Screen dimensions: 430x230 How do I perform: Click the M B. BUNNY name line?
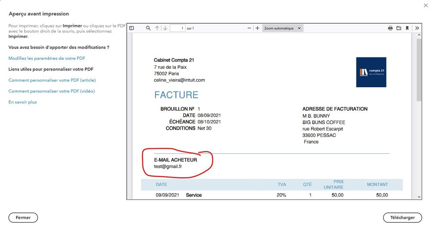click(316, 116)
